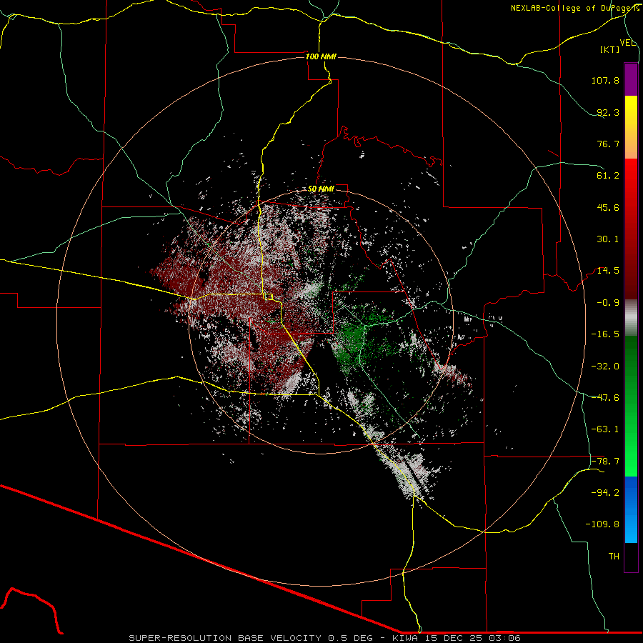Click the 61.2 velocity scale value
Viewport: 643px width, 643px height.
(608, 176)
